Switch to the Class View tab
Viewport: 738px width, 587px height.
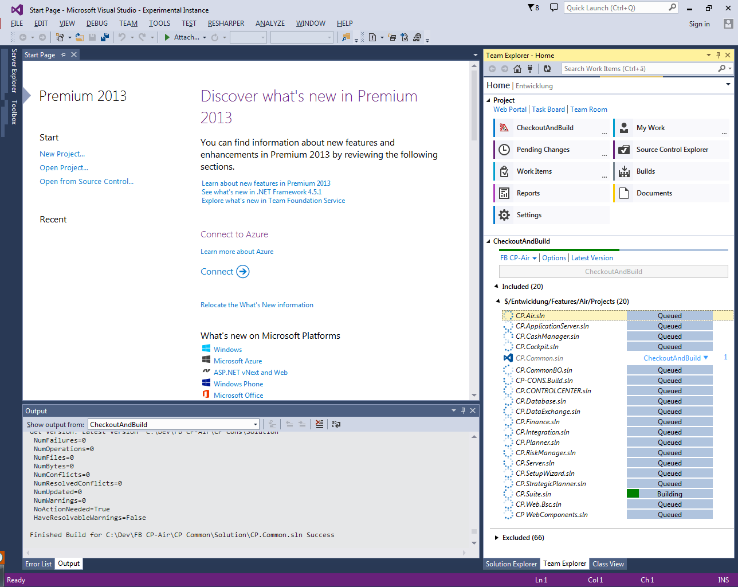click(609, 564)
